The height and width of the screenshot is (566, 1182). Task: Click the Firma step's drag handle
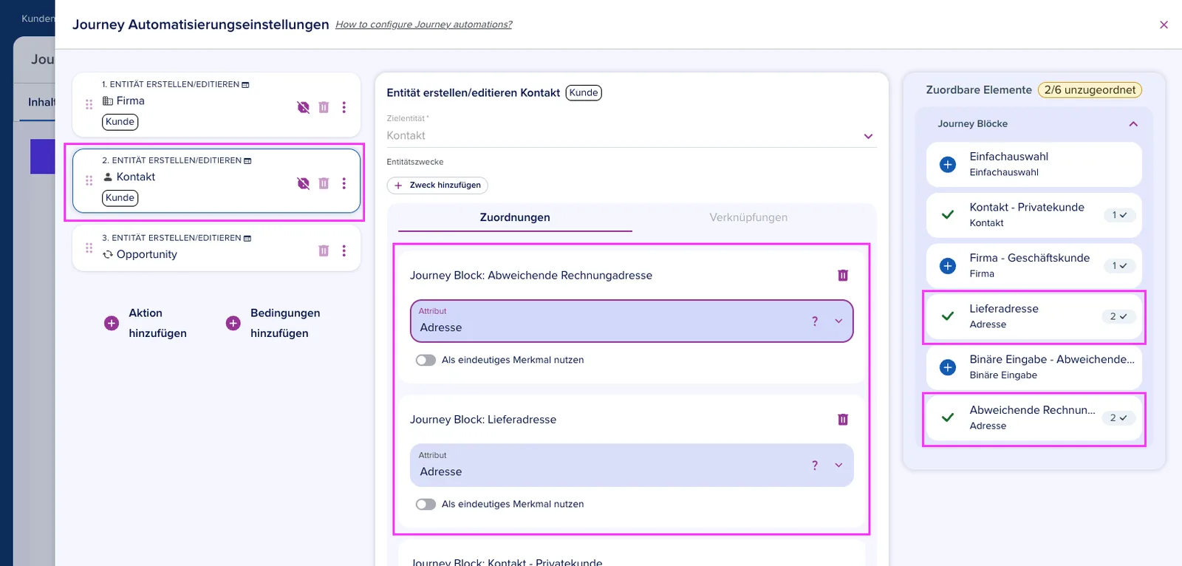[x=89, y=104]
